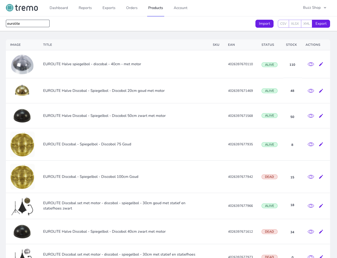Click title EUROLITE Discobal - Spiegelbol - Discobol 75 Goud

(x=87, y=144)
